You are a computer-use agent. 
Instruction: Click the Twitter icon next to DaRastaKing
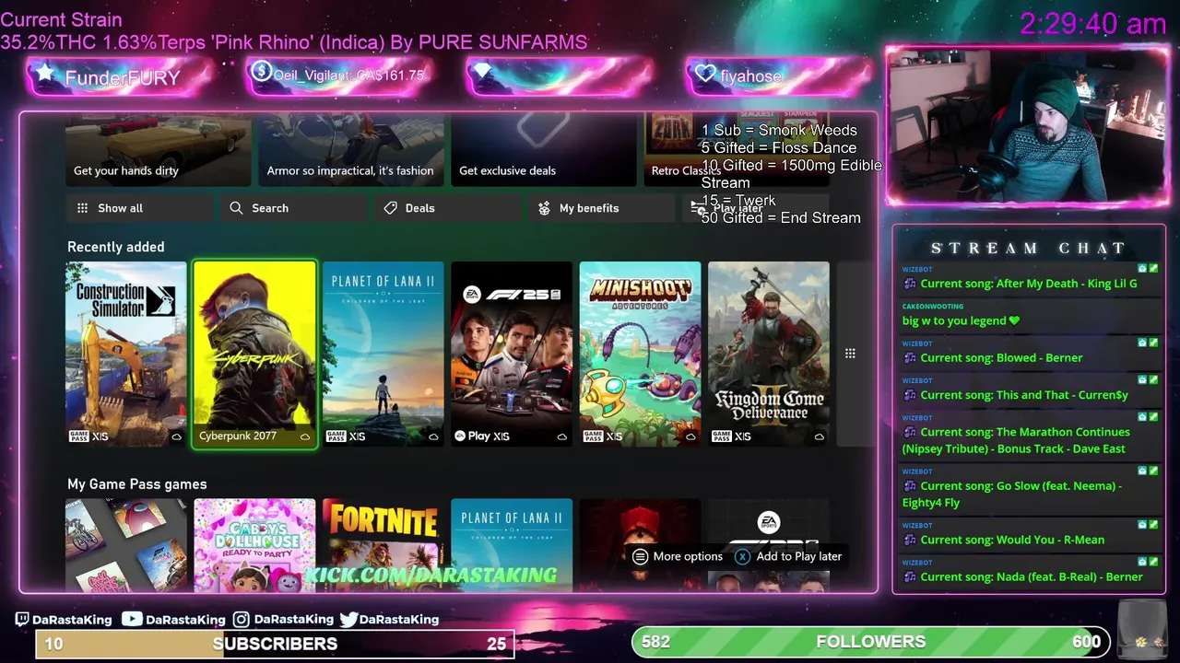pos(348,620)
